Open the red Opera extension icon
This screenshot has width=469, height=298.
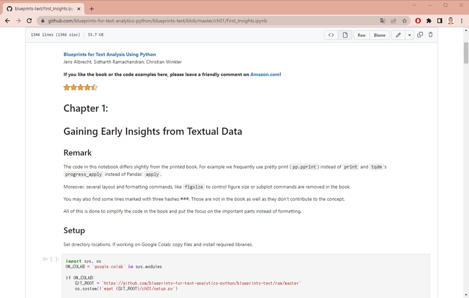click(x=418, y=20)
